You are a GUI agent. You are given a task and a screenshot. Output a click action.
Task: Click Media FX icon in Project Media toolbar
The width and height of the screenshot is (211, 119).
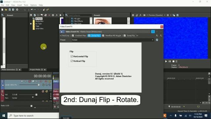click(57, 15)
